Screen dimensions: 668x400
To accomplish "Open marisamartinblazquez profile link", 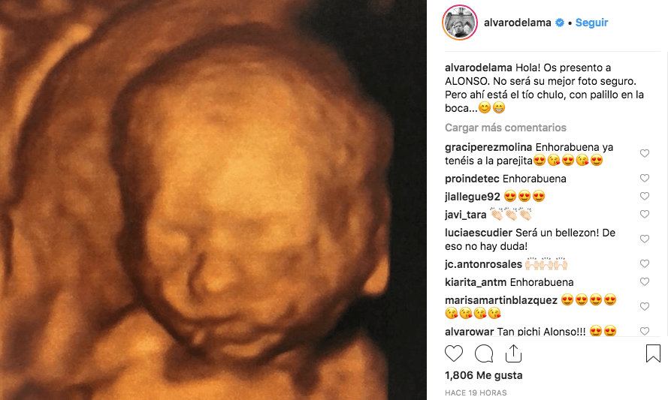I will (x=501, y=300).
